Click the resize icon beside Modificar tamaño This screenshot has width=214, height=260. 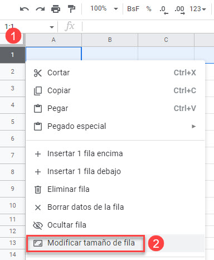click(x=38, y=243)
